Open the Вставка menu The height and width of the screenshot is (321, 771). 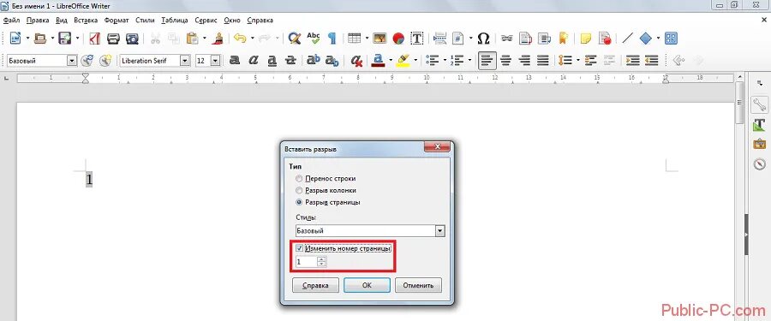click(x=86, y=21)
